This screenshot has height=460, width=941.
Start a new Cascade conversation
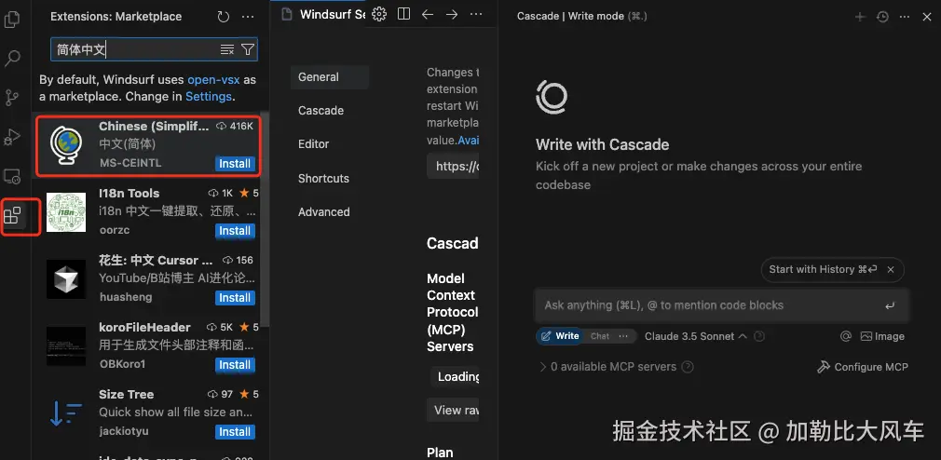860,17
